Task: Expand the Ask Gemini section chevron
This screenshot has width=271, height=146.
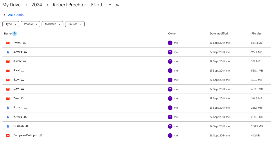Action: click(x=4, y=15)
